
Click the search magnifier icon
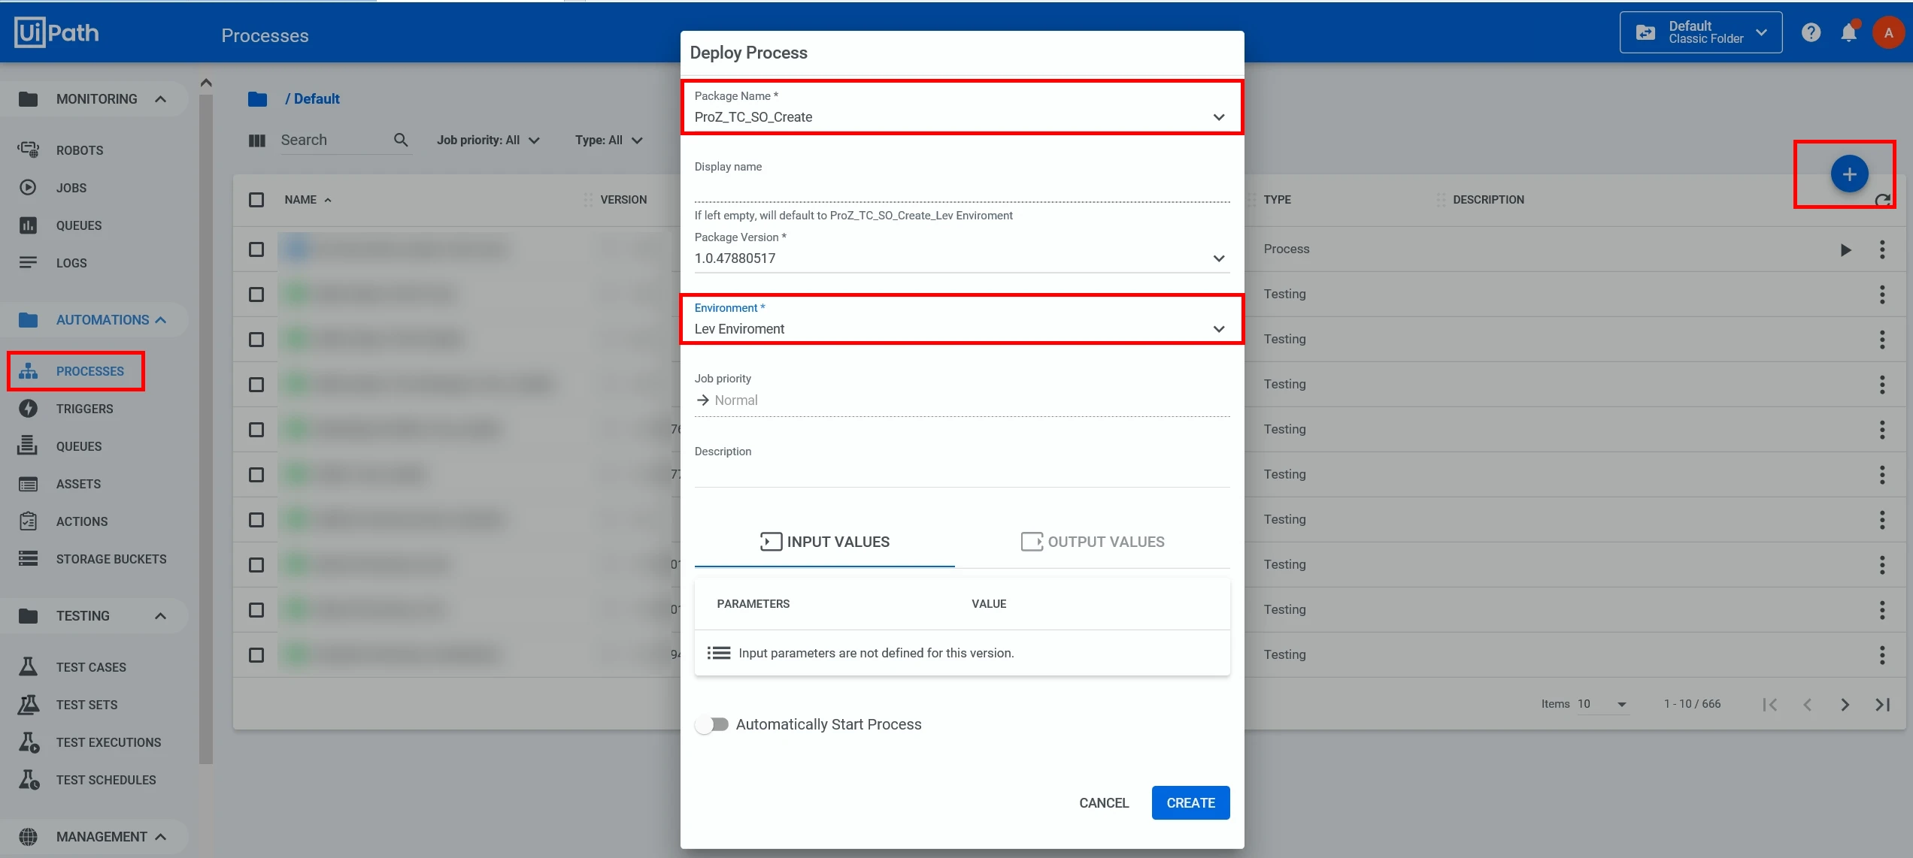401,140
